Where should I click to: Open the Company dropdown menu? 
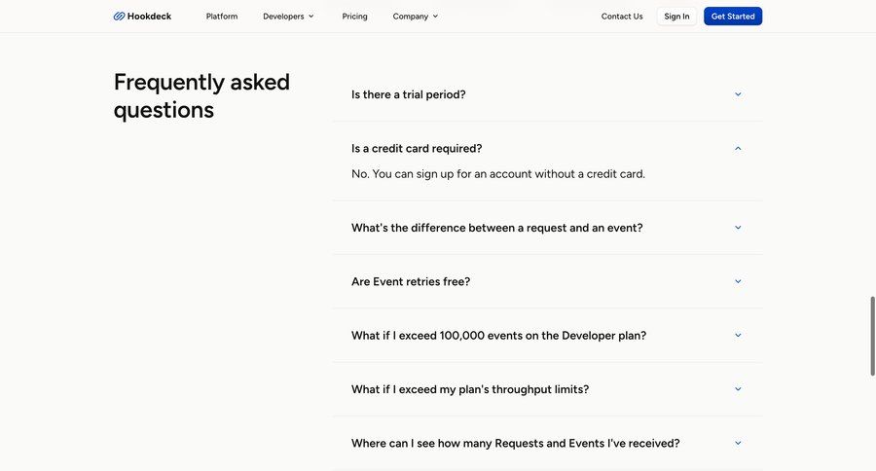[415, 17]
